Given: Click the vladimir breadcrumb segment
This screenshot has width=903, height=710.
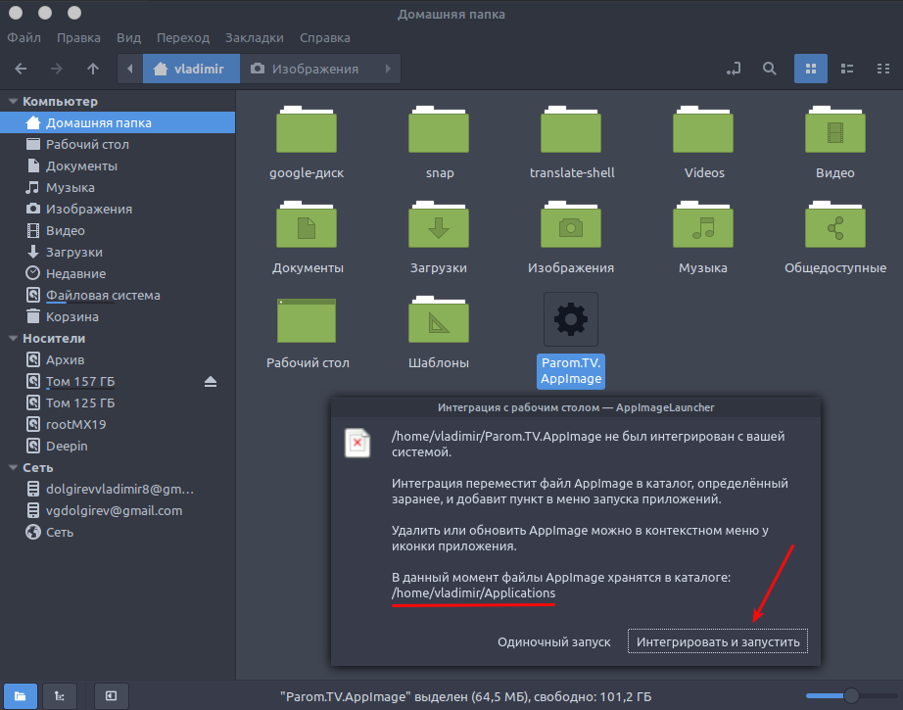Looking at the screenshot, I should tap(191, 69).
